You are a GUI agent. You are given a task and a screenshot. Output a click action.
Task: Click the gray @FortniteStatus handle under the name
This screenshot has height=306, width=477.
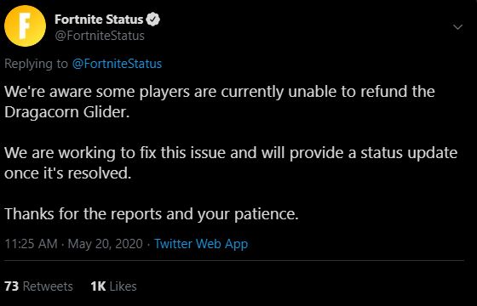[x=100, y=36]
